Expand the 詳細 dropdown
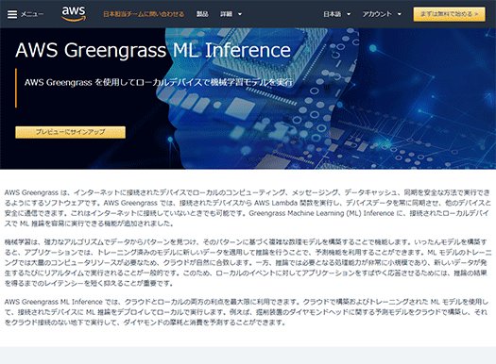496x364 pixels. [x=231, y=14]
